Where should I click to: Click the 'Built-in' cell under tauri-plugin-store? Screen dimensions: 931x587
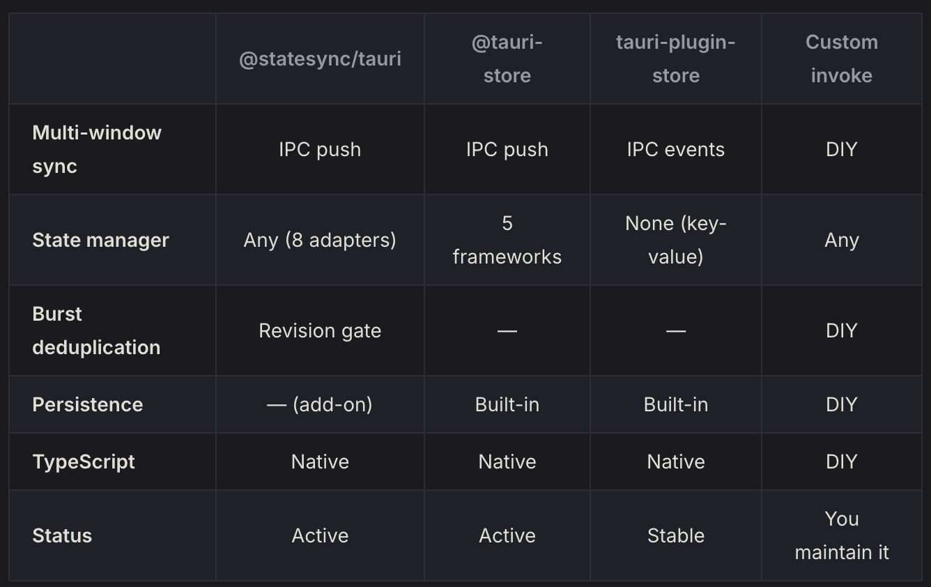676,404
